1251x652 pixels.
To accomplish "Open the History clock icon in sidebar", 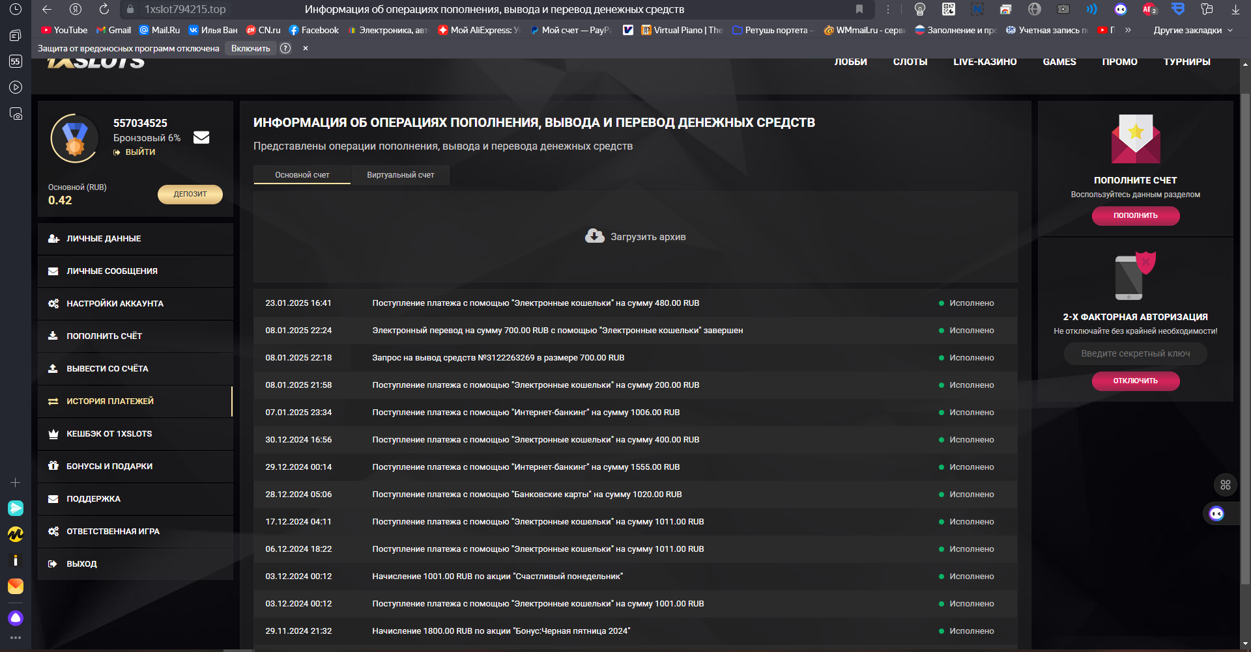I will (x=16, y=9).
